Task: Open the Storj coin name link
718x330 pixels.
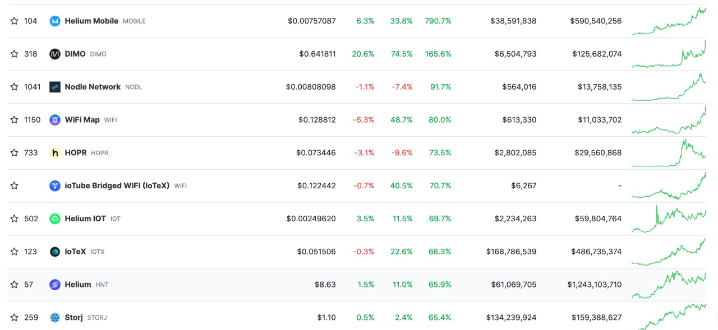Action: (x=73, y=318)
